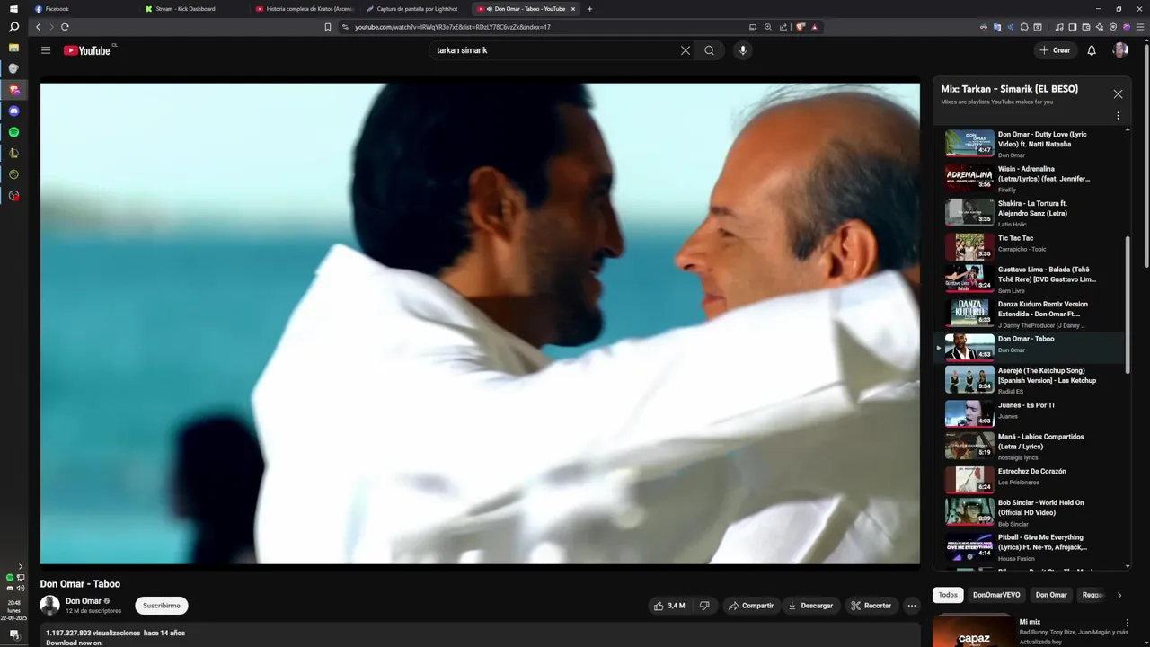Open Windows notification center
Viewport: 1150px width, 647px height.
click(x=13, y=634)
